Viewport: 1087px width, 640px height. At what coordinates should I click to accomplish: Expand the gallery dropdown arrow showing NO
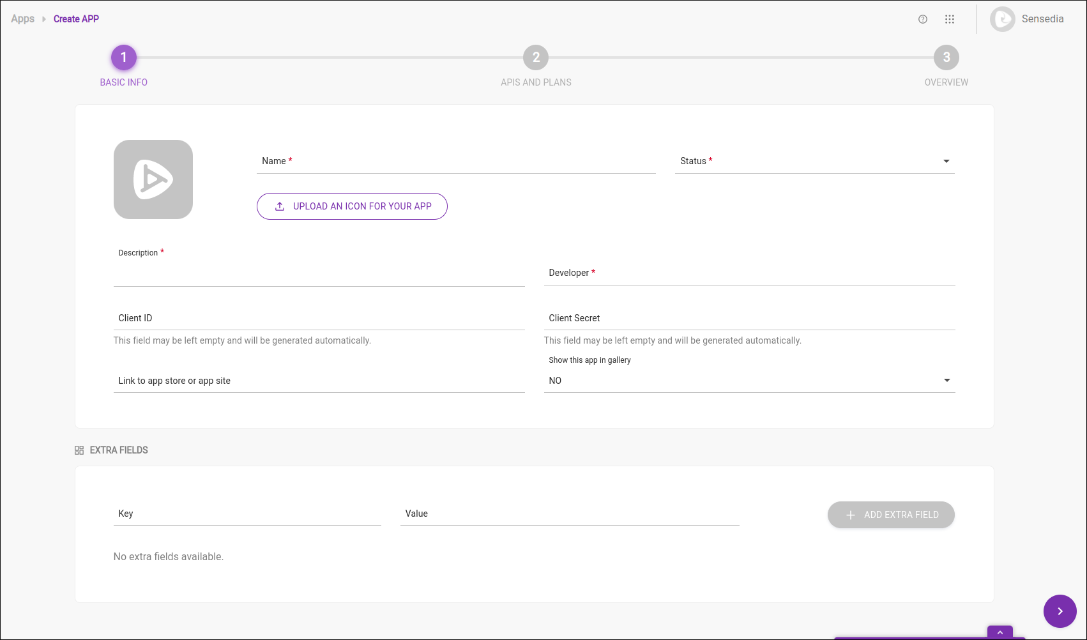[x=946, y=380]
